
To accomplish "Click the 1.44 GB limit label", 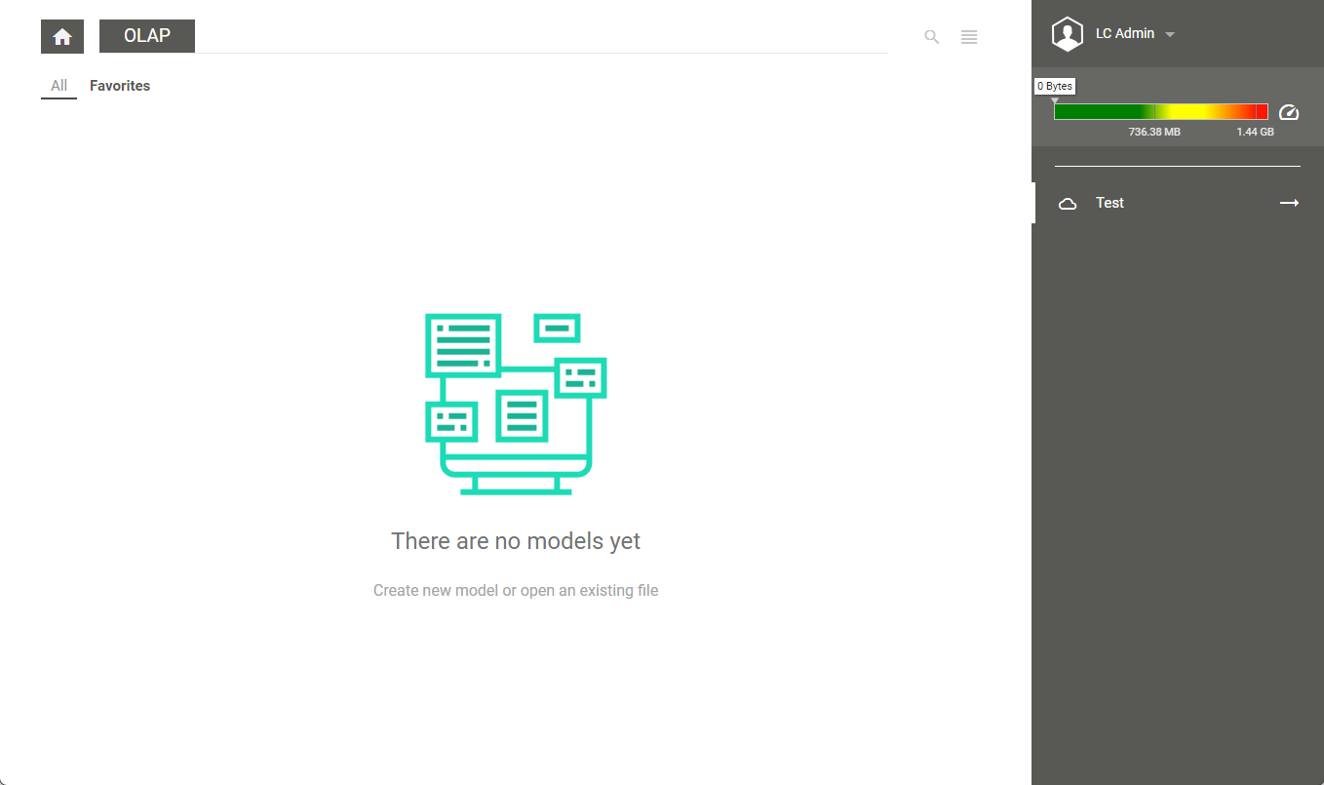I will coord(1255,132).
